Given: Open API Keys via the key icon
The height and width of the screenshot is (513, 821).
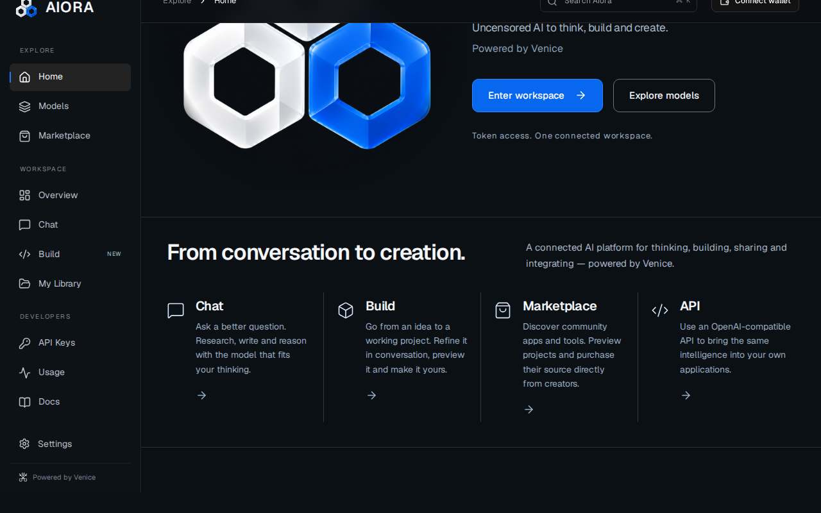Looking at the screenshot, I should [25, 343].
